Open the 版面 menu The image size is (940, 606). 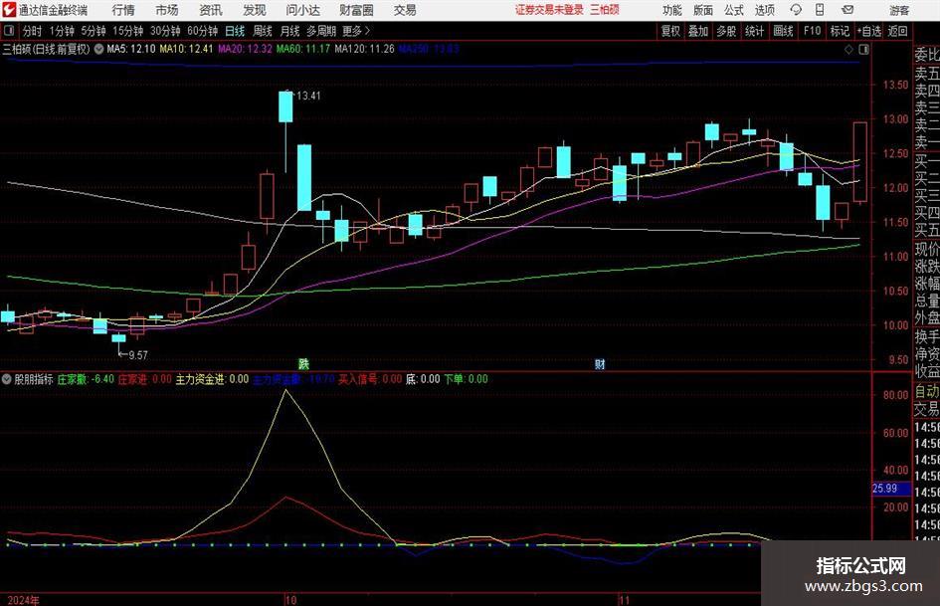(703, 10)
